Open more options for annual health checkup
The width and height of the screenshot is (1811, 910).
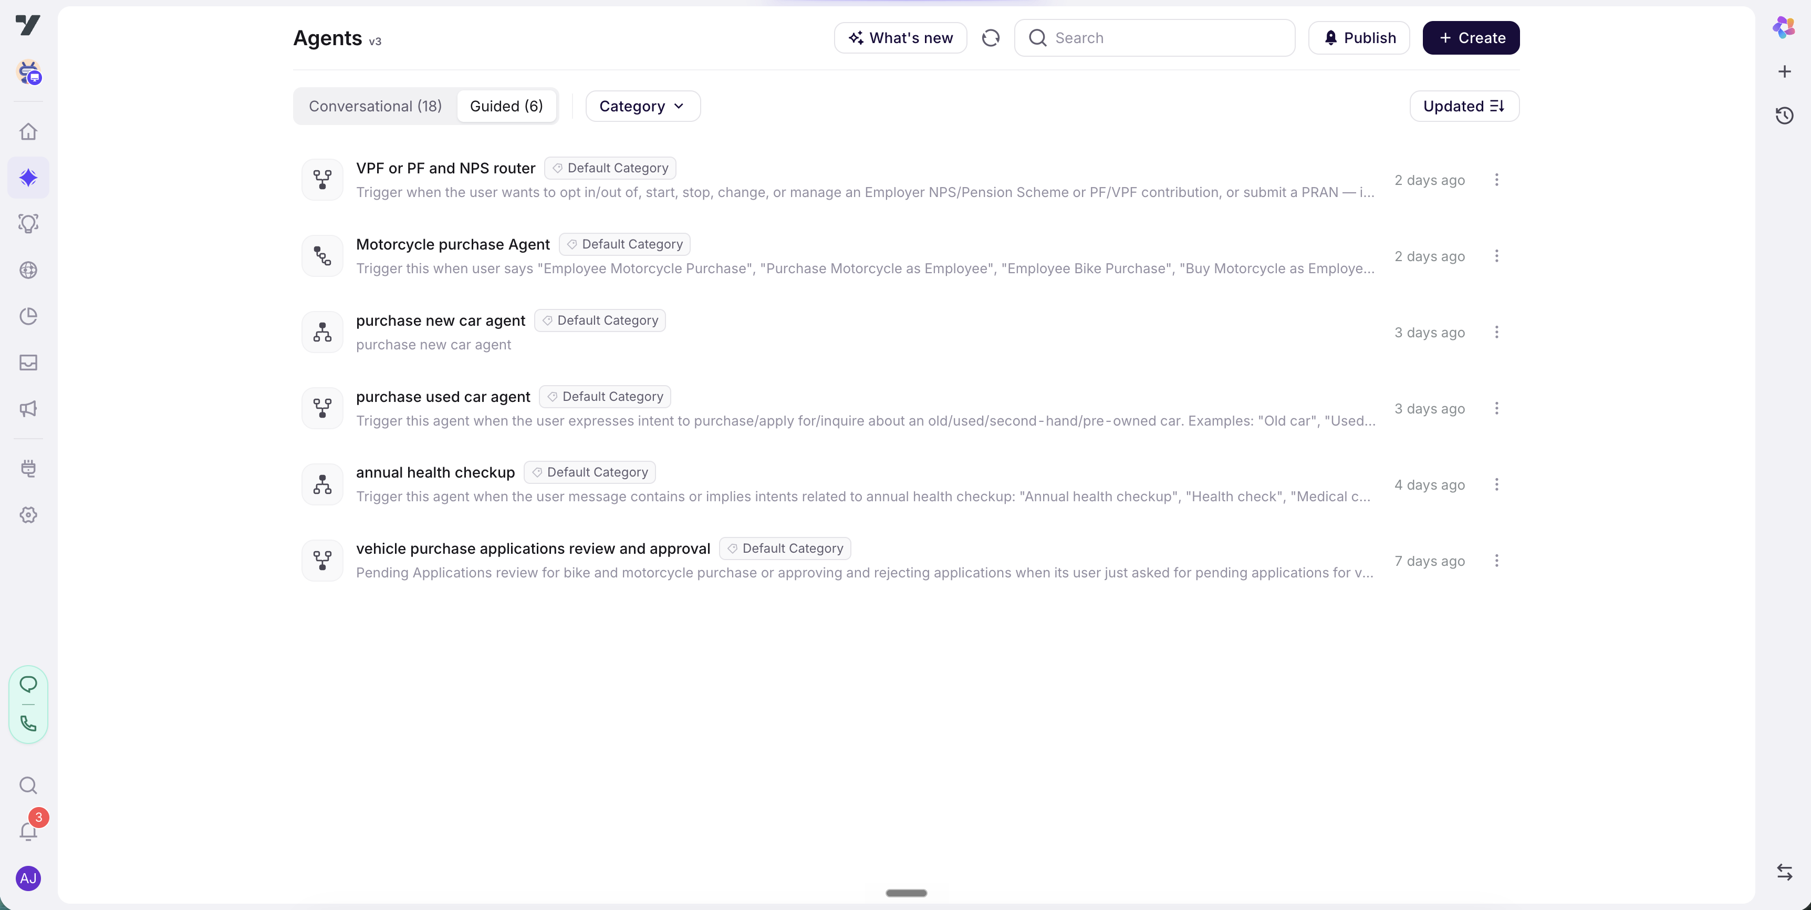click(x=1497, y=484)
